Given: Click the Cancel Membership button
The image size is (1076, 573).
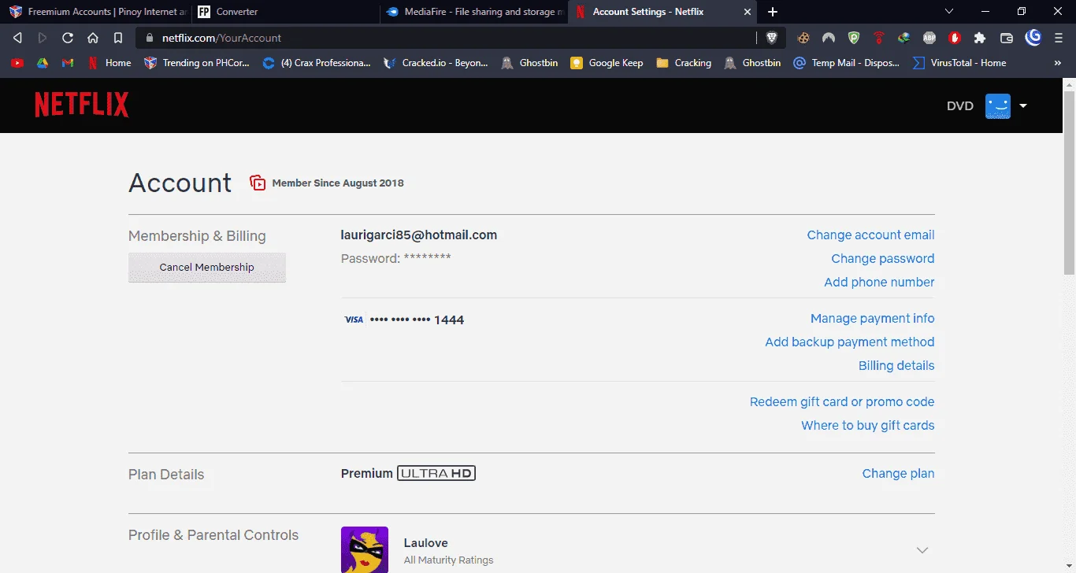Looking at the screenshot, I should [x=207, y=267].
